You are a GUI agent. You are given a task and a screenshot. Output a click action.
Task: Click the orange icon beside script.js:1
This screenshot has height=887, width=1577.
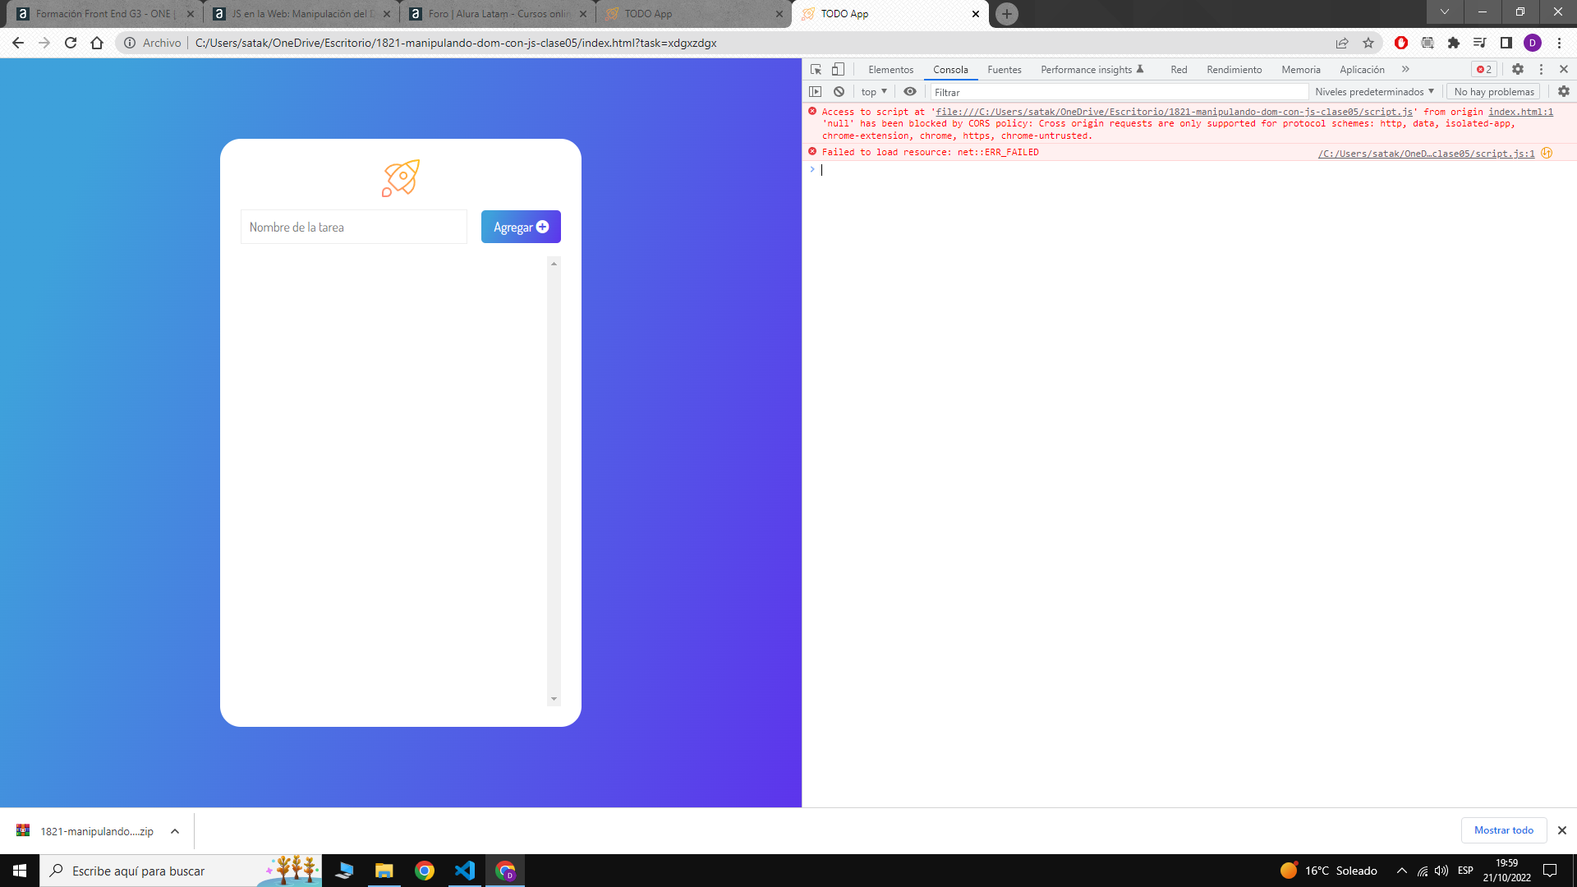point(1547,153)
